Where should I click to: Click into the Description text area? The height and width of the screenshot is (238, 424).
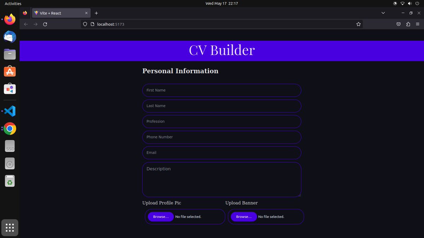click(x=222, y=179)
